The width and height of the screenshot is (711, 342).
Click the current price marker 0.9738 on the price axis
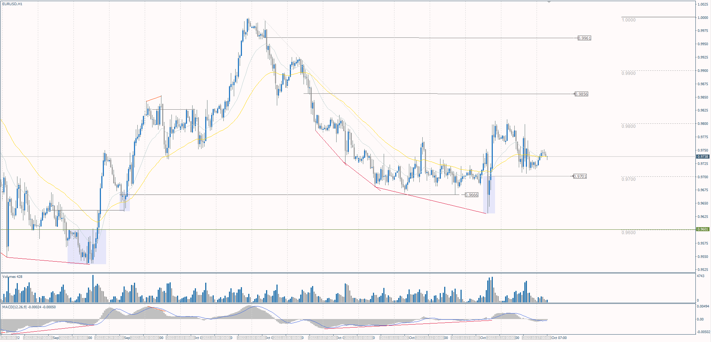(703, 157)
